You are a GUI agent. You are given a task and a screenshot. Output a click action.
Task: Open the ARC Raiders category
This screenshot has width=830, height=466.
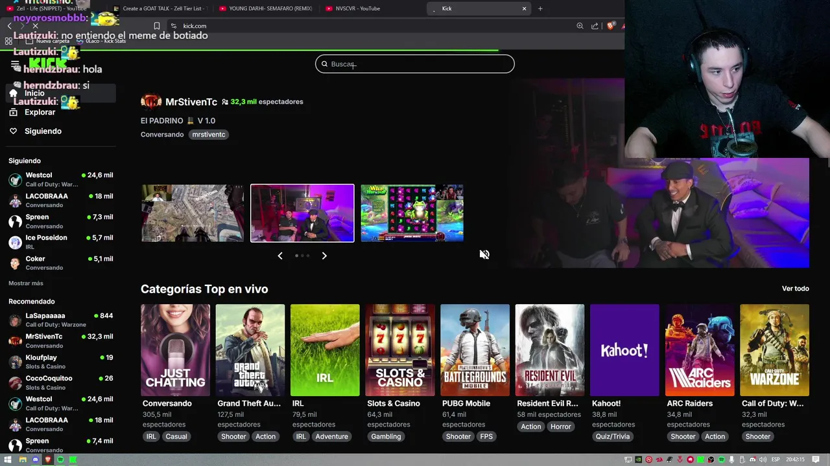pos(700,350)
